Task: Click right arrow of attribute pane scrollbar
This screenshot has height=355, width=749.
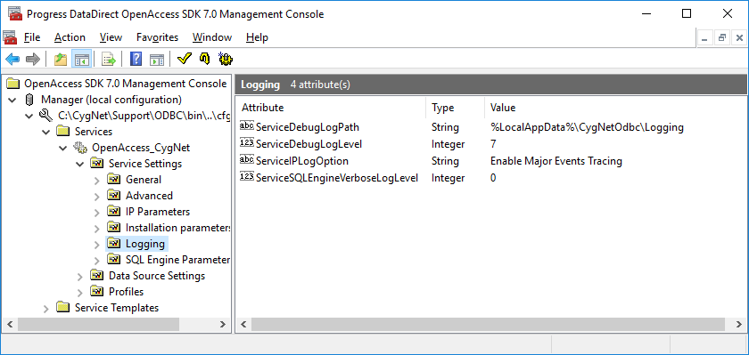Action: pyautogui.click(x=740, y=324)
